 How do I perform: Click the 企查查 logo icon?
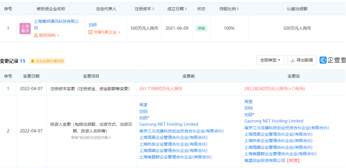coord(323,60)
